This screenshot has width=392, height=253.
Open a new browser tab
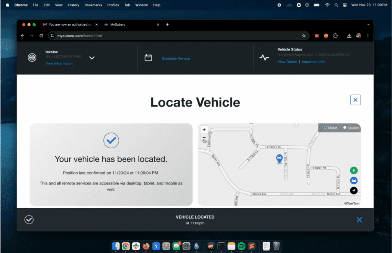(167, 24)
